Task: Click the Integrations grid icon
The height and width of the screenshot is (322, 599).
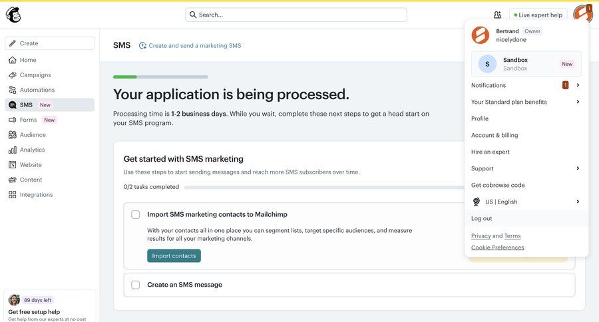Action: coord(12,194)
